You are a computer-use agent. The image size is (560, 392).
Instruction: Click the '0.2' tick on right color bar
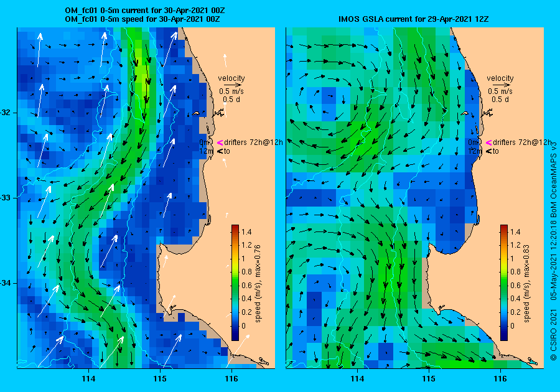pyautogui.click(x=515, y=312)
